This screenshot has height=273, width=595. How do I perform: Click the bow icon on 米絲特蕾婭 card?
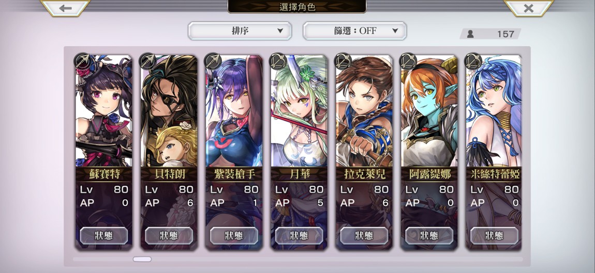point(473,61)
